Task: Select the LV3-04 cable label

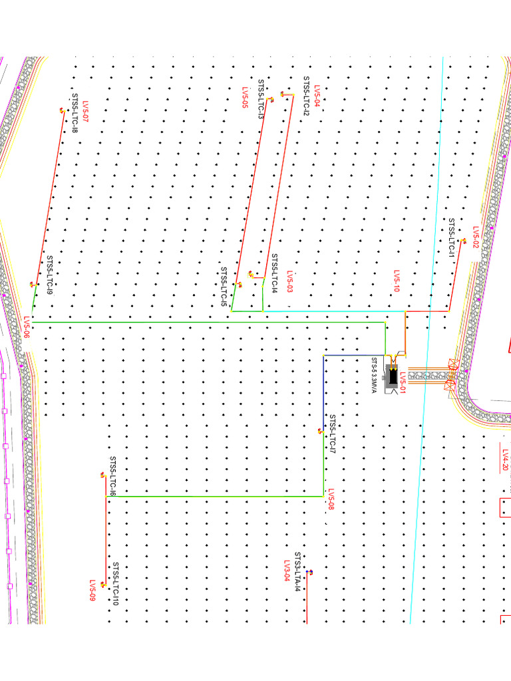Action: tap(287, 571)
